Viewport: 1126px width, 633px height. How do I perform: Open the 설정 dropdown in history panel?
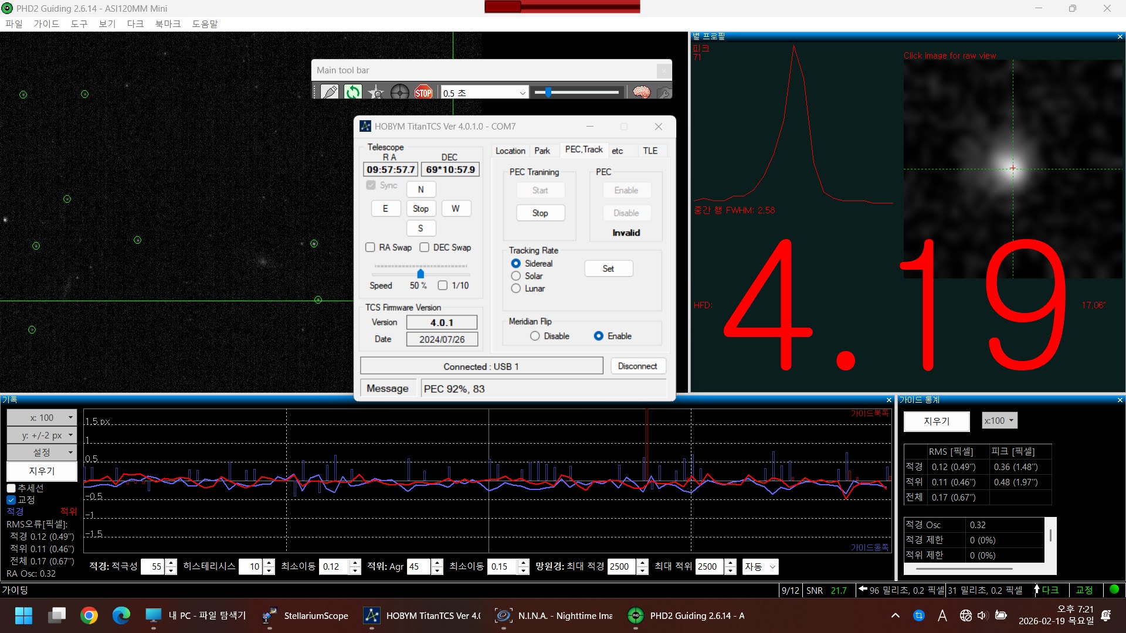click(x=42, y=452)
